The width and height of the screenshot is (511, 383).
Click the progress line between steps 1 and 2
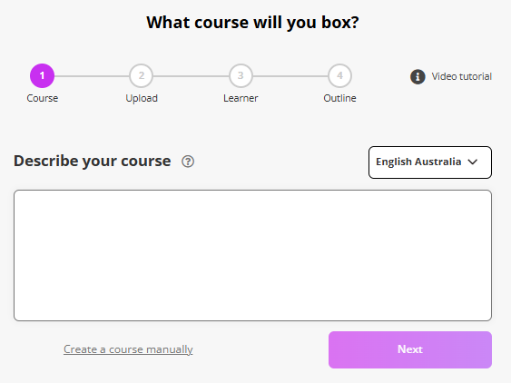pyautogui.click(x=92, y=76)
